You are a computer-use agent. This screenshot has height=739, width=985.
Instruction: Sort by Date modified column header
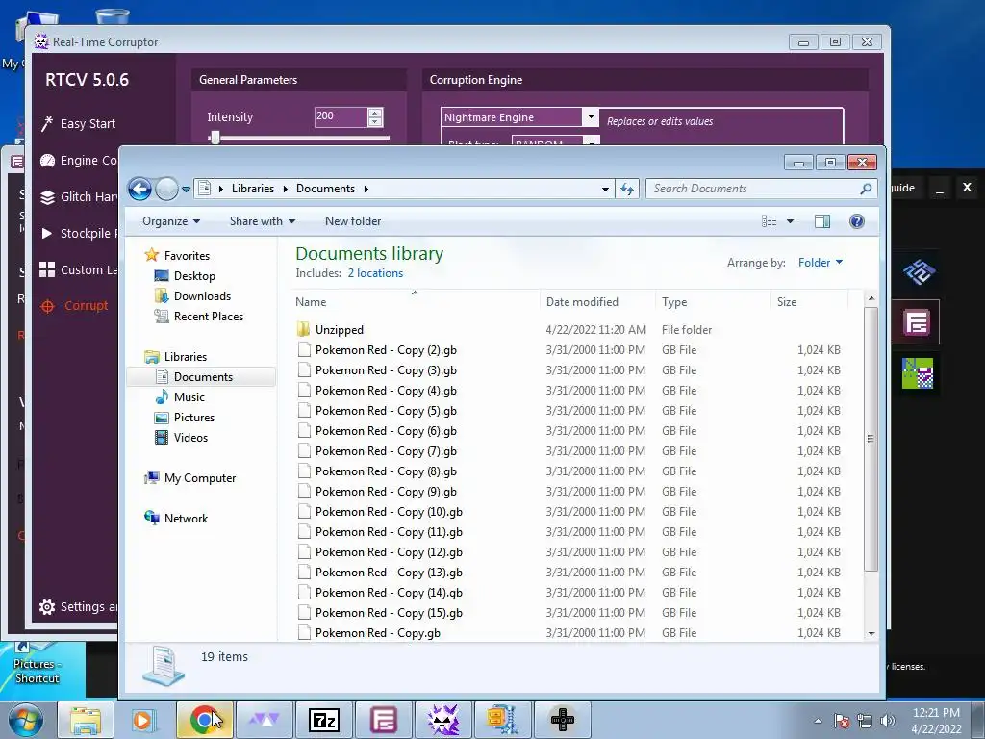(x=597, y=302)
